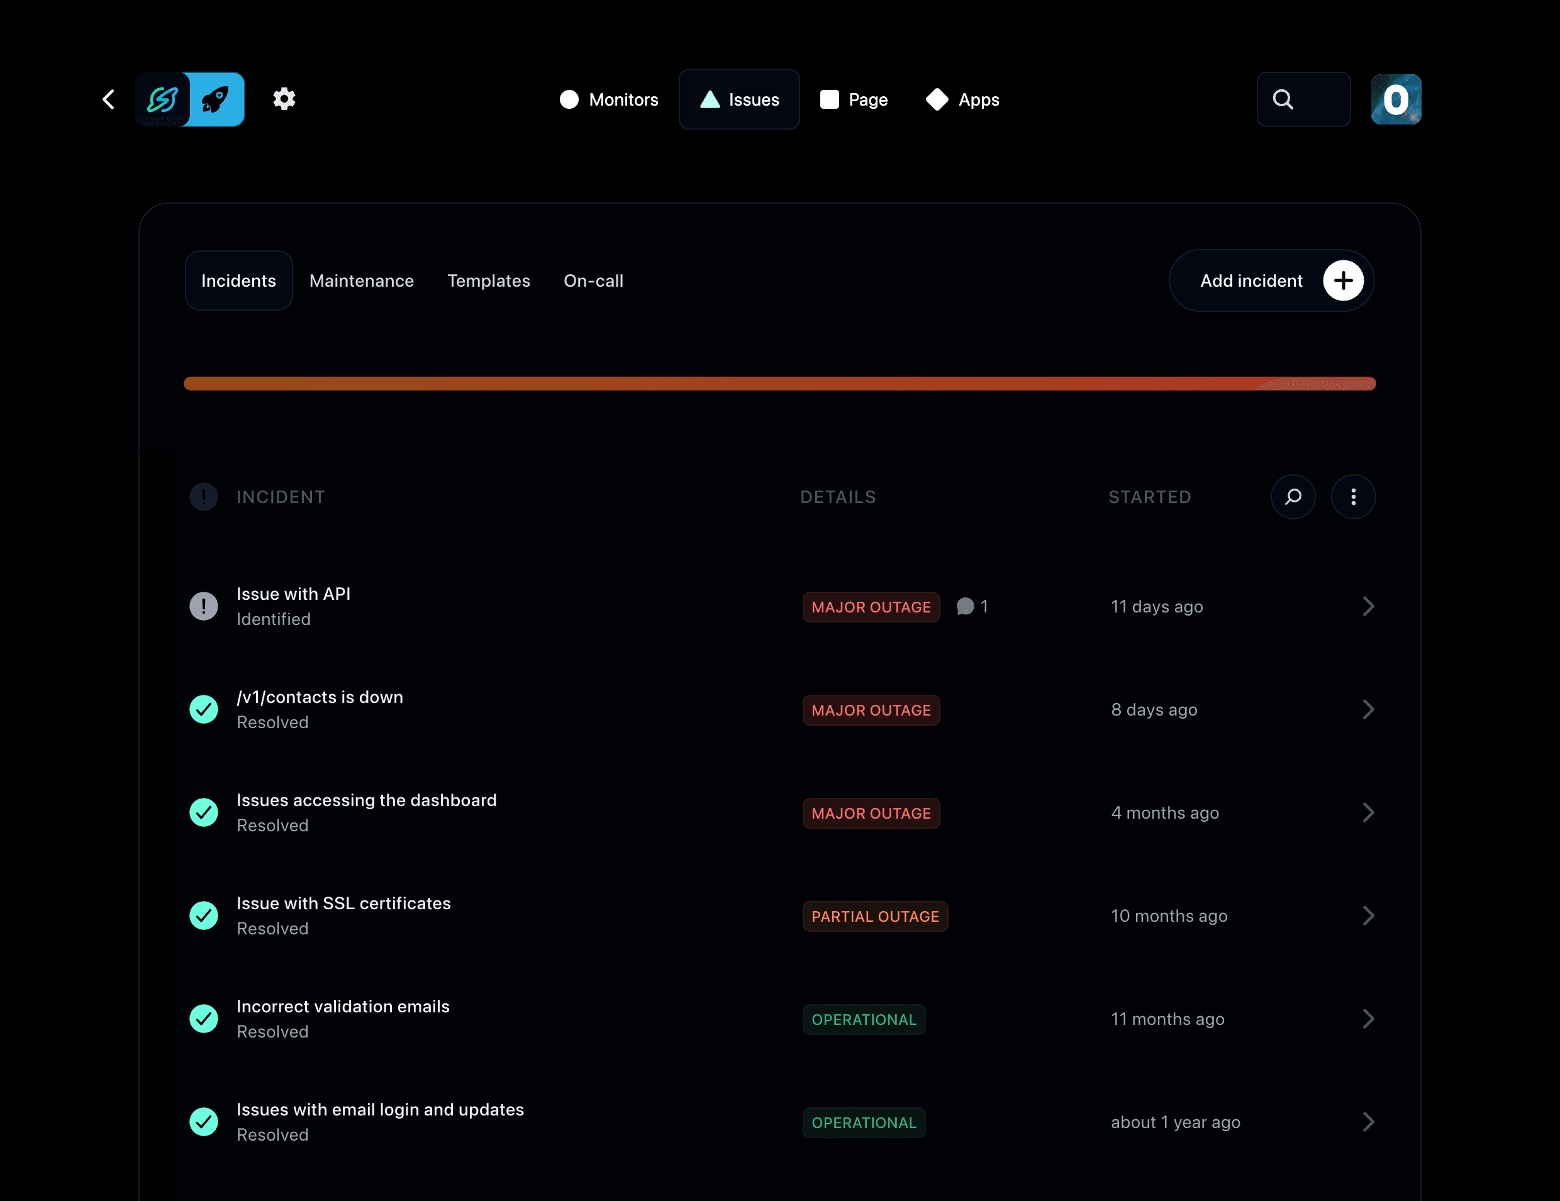1560x1201 pixels.
Task: Select the Incidents tab
Action: point(238,280)
